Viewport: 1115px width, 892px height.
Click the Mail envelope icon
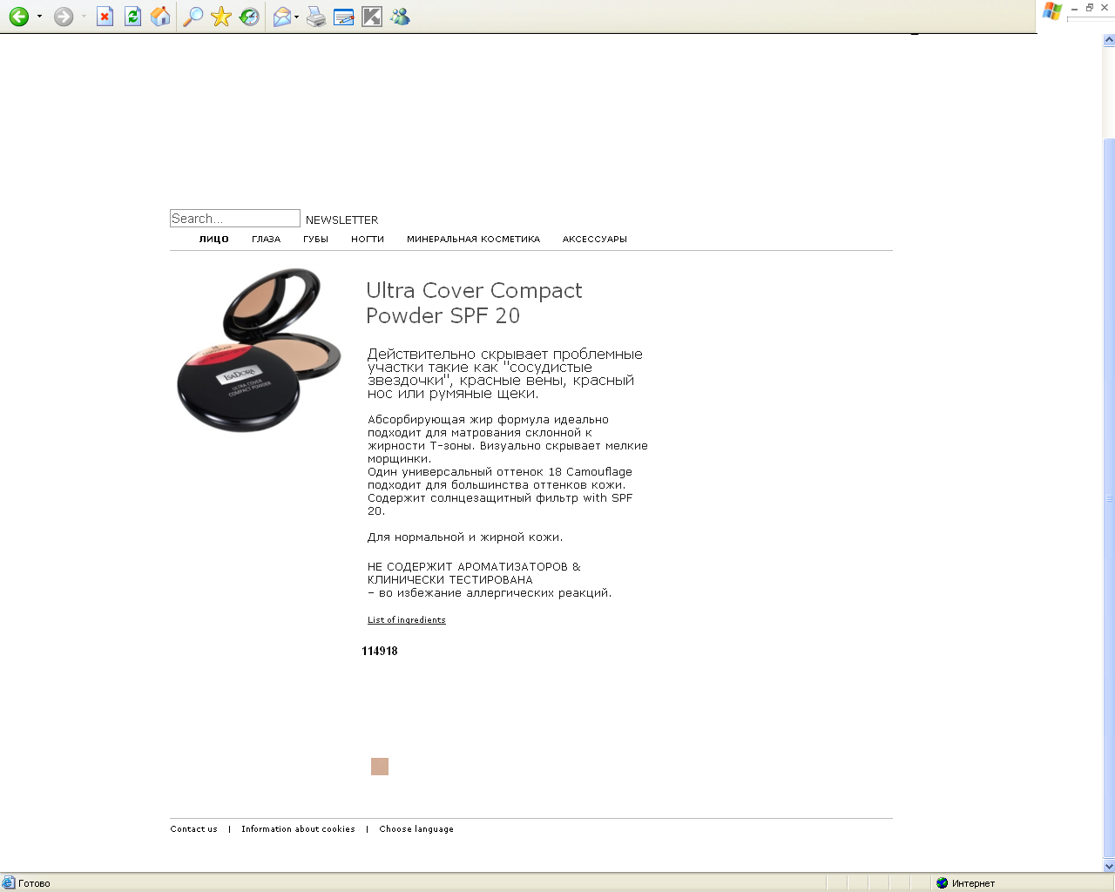(x=281, y=17)
